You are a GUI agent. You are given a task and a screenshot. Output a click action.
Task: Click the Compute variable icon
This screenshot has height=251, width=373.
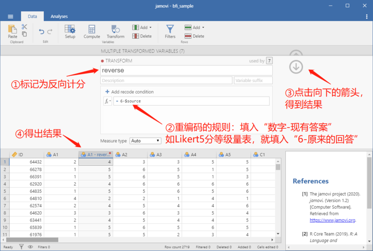(92, 32)
